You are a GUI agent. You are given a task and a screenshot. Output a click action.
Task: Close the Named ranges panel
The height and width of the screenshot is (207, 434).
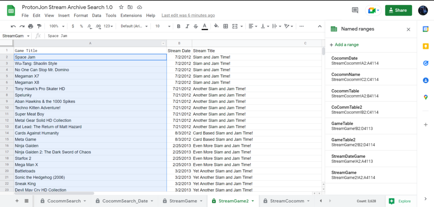pos(408,29)
